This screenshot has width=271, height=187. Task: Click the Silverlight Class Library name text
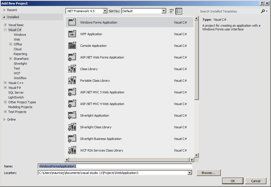(96, 127)
